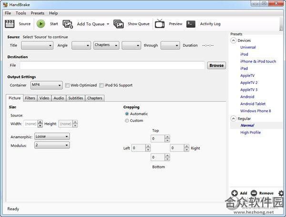Select the Normal preset

point(247,125)
